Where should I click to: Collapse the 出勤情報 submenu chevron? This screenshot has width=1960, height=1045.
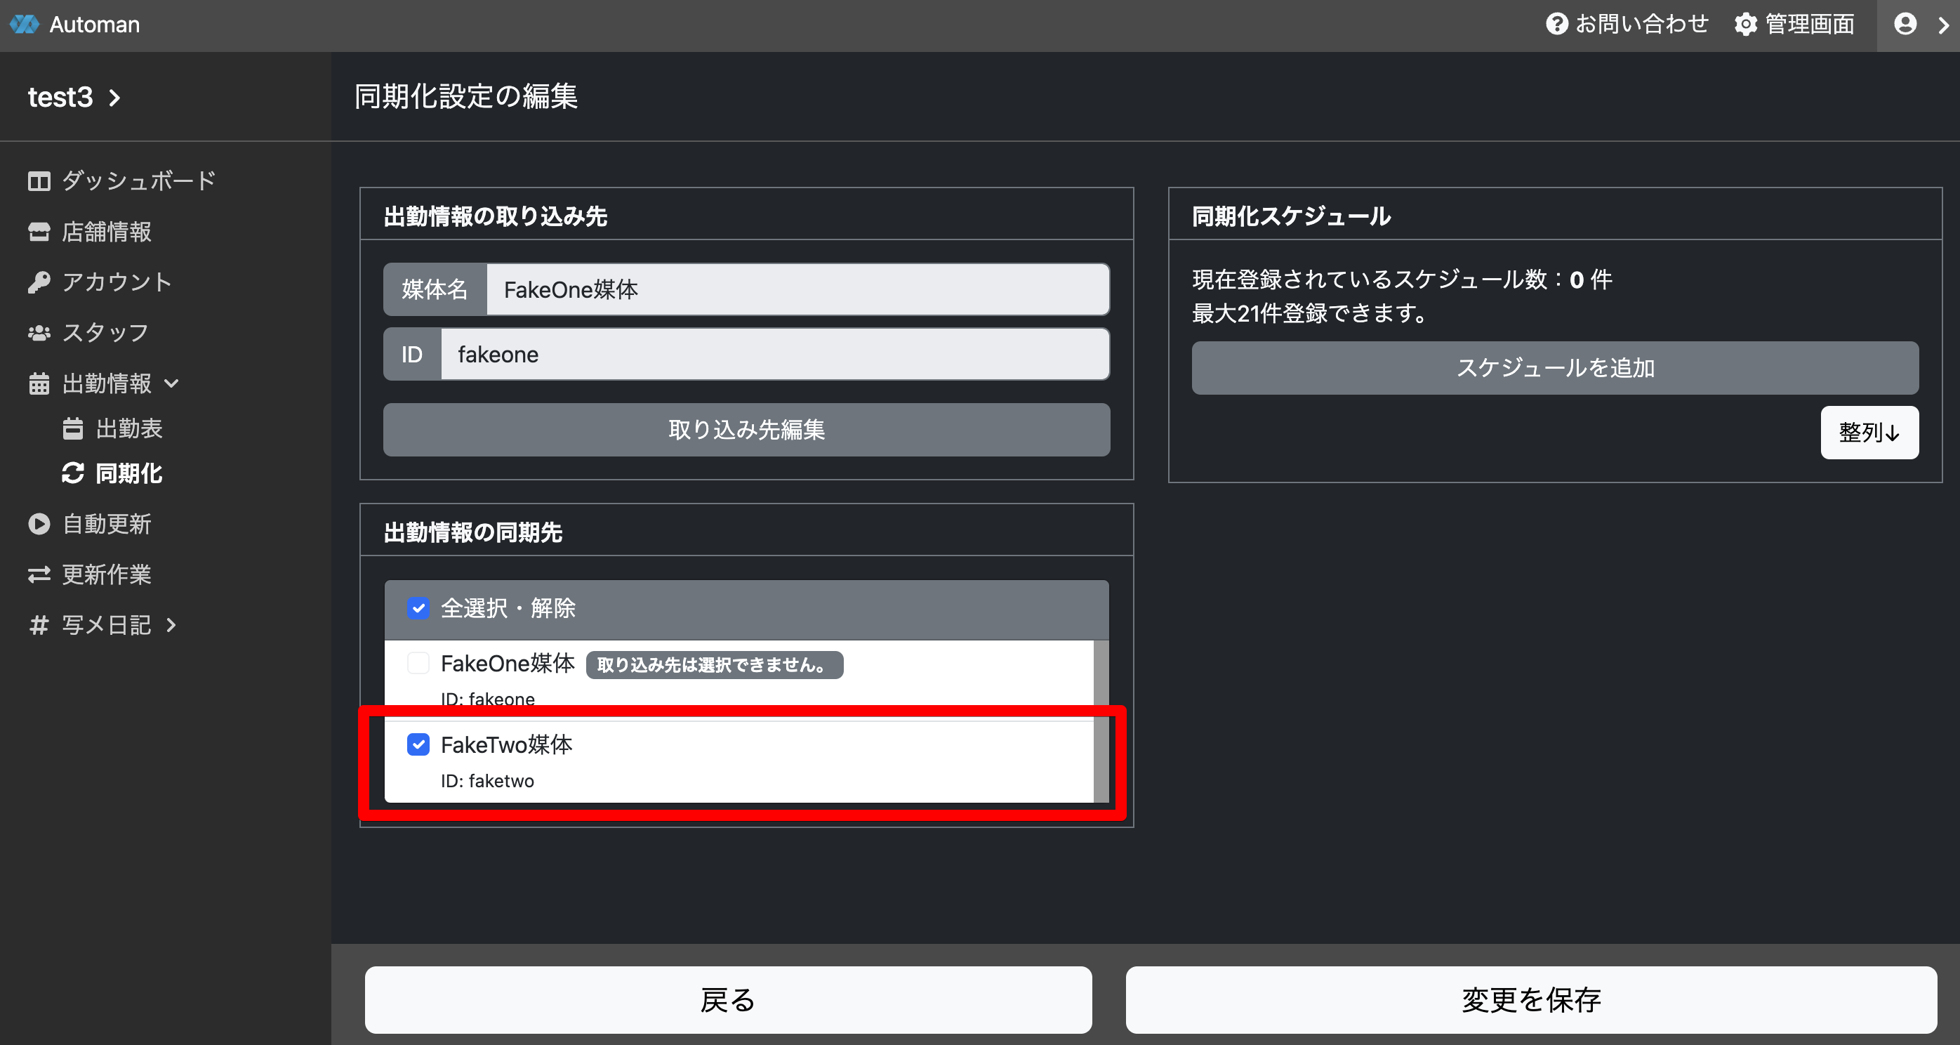tap(172, 383)
